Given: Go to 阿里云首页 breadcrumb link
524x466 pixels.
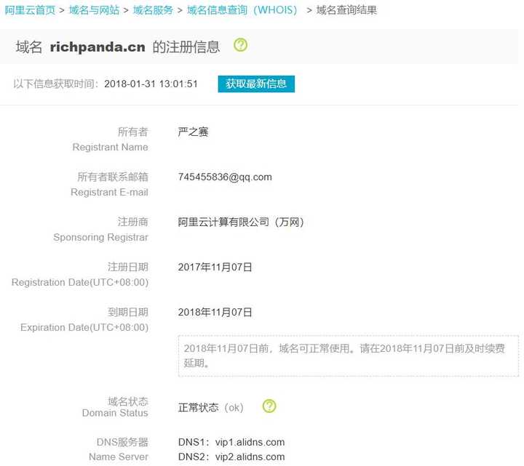Looking at the screenshot, I should [x=30, y=10].
